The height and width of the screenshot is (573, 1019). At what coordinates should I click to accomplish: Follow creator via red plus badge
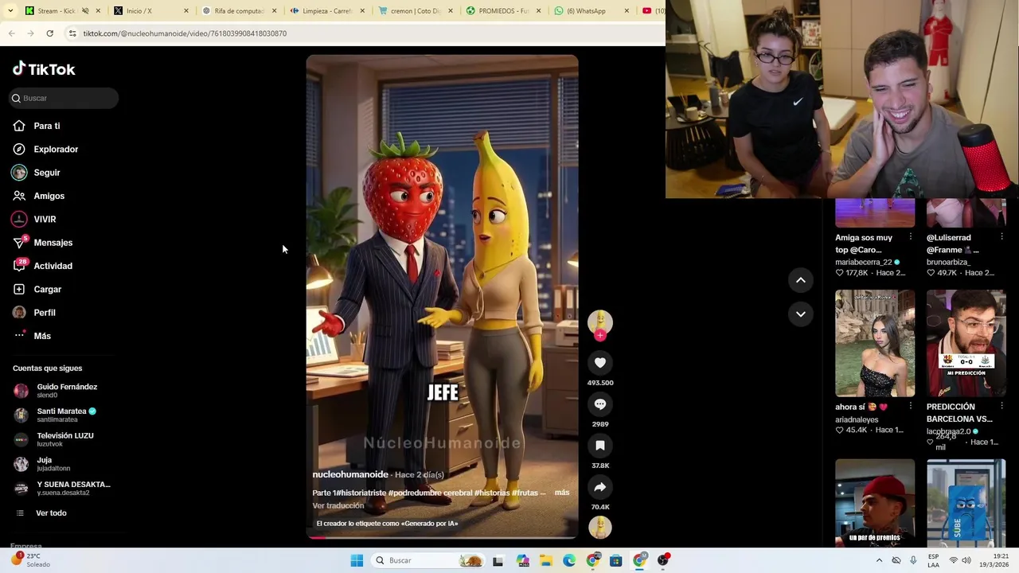click(600, 335)
